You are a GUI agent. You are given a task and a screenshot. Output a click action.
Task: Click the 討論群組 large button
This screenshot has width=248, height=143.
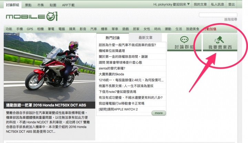[x=184, y=42]
